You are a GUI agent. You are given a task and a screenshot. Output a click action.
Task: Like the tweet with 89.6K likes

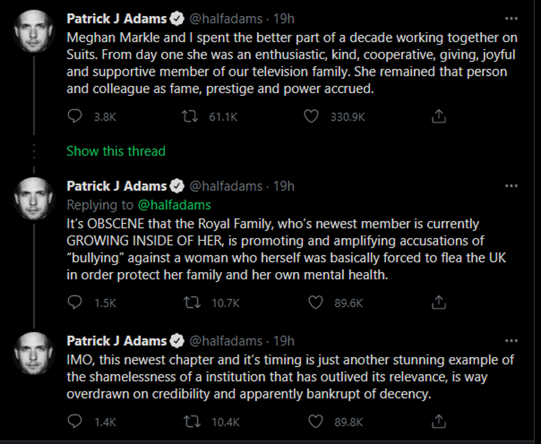[x=315, y=303]
